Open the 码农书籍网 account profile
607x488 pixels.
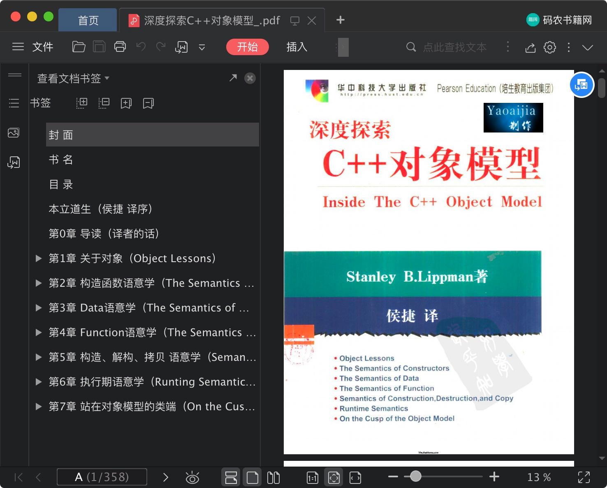(x=559, y=20)
